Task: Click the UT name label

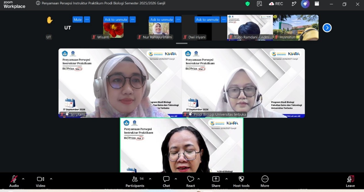Action: (49, 37)
